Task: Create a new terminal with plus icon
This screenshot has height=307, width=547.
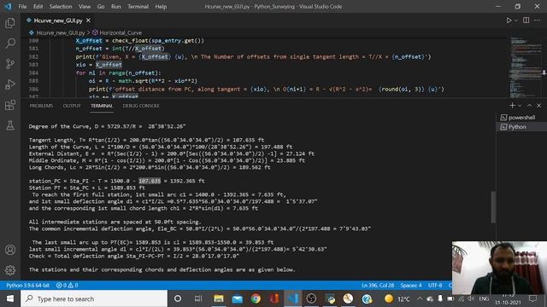Action: (512, 106)
